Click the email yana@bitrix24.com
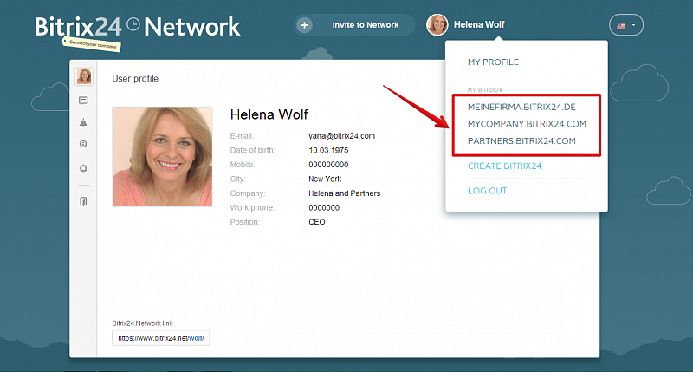The width and height of the screenshot is (693, 372). (x=341, y=136)
